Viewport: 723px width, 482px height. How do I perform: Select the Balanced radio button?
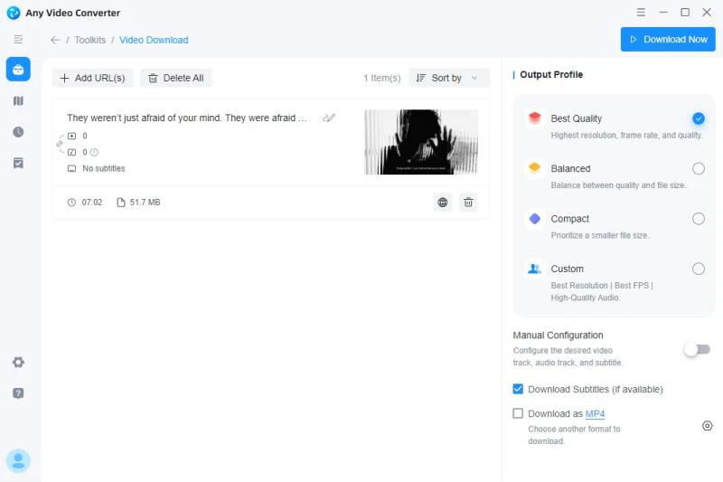(x=698, y=168)
